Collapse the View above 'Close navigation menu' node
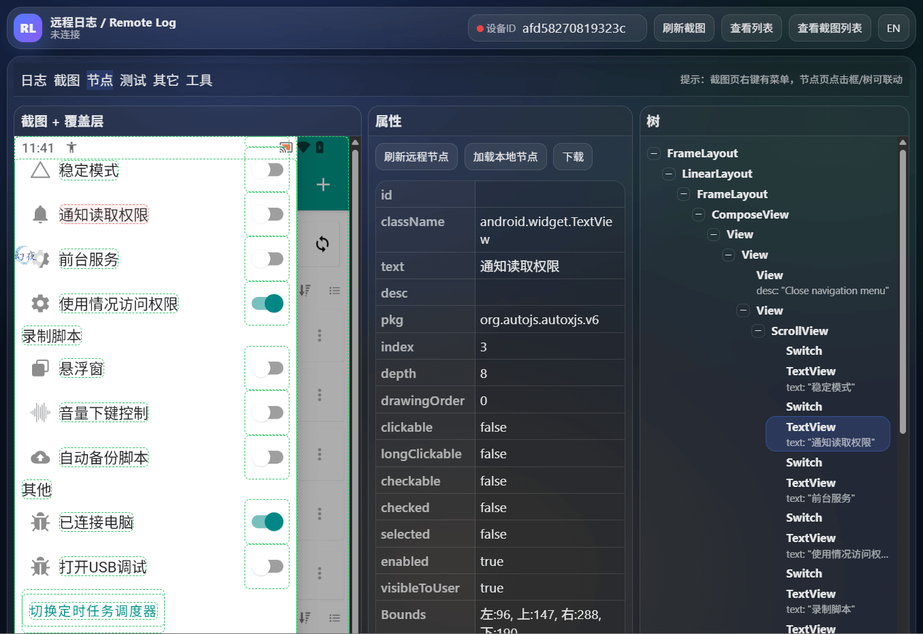This screenshot has height=634, width=923. (729, 255)
